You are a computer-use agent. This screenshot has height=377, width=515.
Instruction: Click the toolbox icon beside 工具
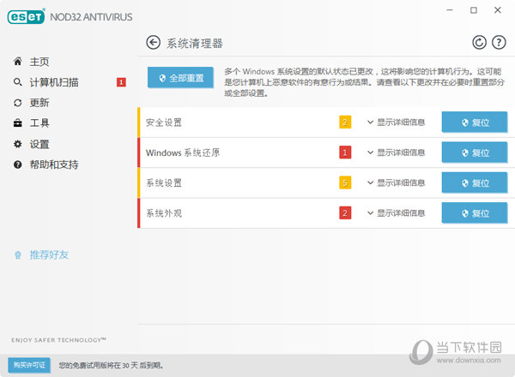18,123
